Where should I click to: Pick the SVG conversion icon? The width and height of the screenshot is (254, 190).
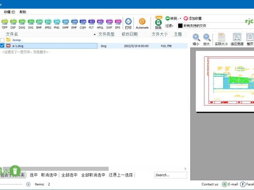tap(30, 24)
